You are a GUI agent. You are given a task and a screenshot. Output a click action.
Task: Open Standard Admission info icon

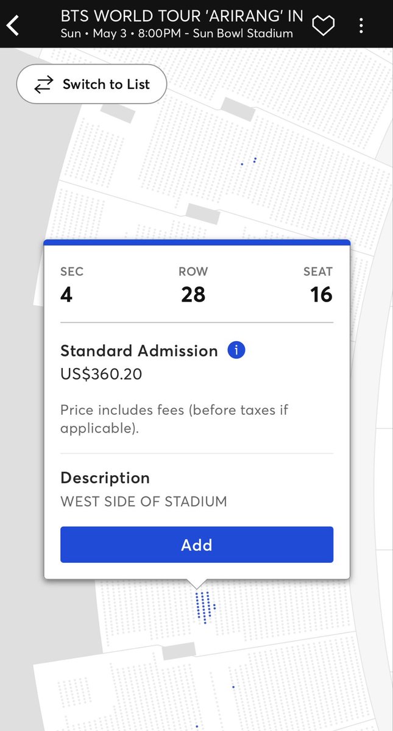[x=236, y=351]
